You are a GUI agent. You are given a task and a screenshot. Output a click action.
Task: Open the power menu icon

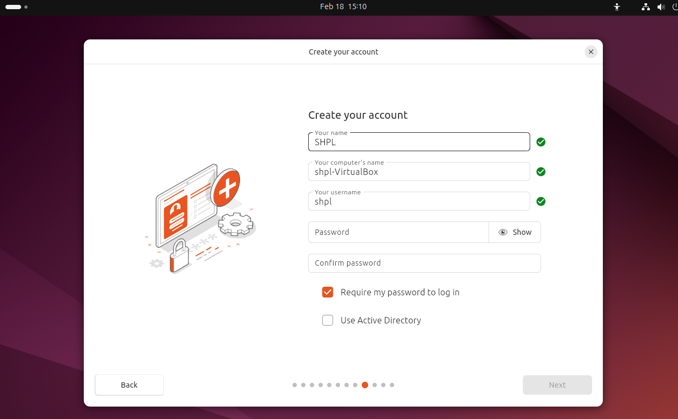(675, 7)
